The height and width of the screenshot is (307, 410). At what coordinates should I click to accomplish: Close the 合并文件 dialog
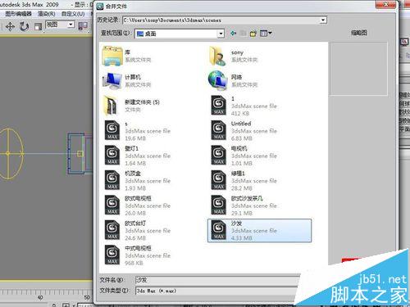385,4
